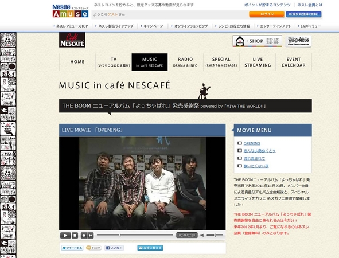Open the LIVE STREAMING tab
The height and width of the screenshot is (258, 339).
point(258,62)
